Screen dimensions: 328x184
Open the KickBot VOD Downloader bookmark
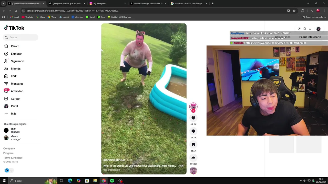tap(119, 17)
